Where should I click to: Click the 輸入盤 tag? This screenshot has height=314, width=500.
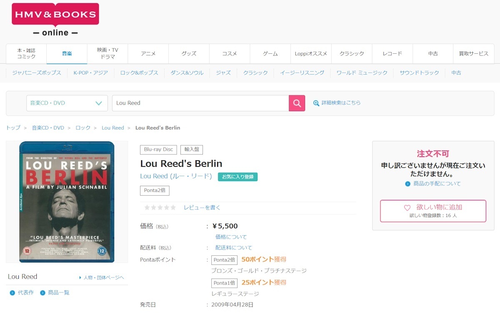pos(192,150)
